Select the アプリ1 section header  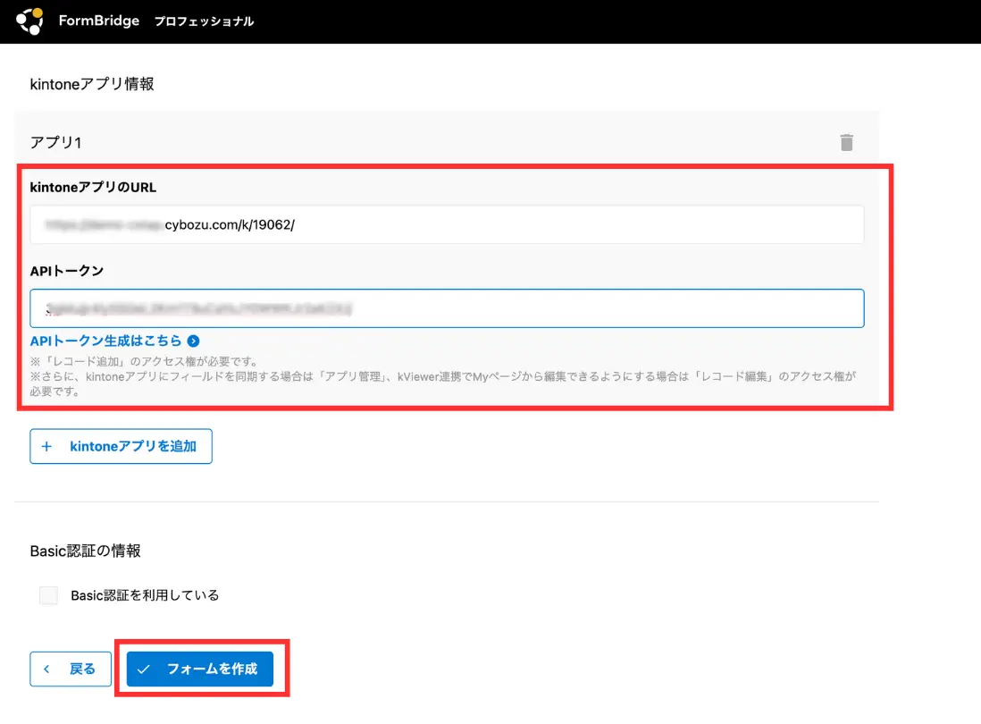[56, 142]
